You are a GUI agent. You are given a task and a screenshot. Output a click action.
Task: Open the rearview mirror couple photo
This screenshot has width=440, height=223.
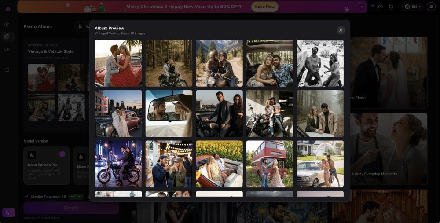pyautogui.click(x=169, y=113)
